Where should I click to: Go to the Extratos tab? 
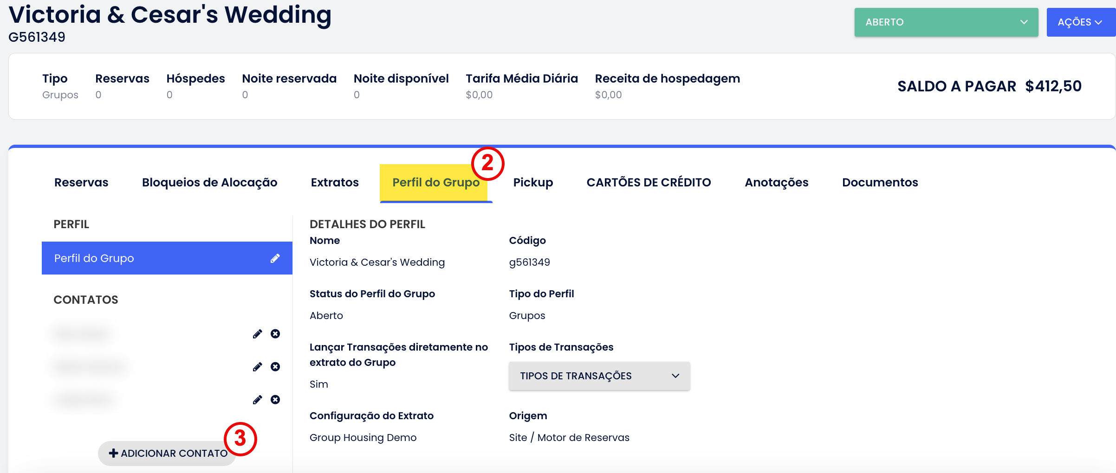(335, 182)
